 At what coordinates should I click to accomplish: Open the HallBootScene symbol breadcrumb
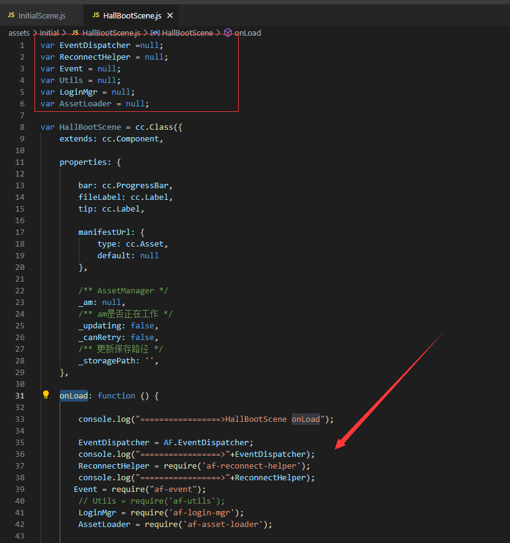pos(188,33)
